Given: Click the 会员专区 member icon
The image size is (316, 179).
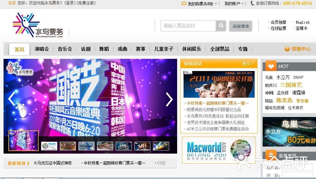Looking at the screenshot, I should click(x=271, y=155).
